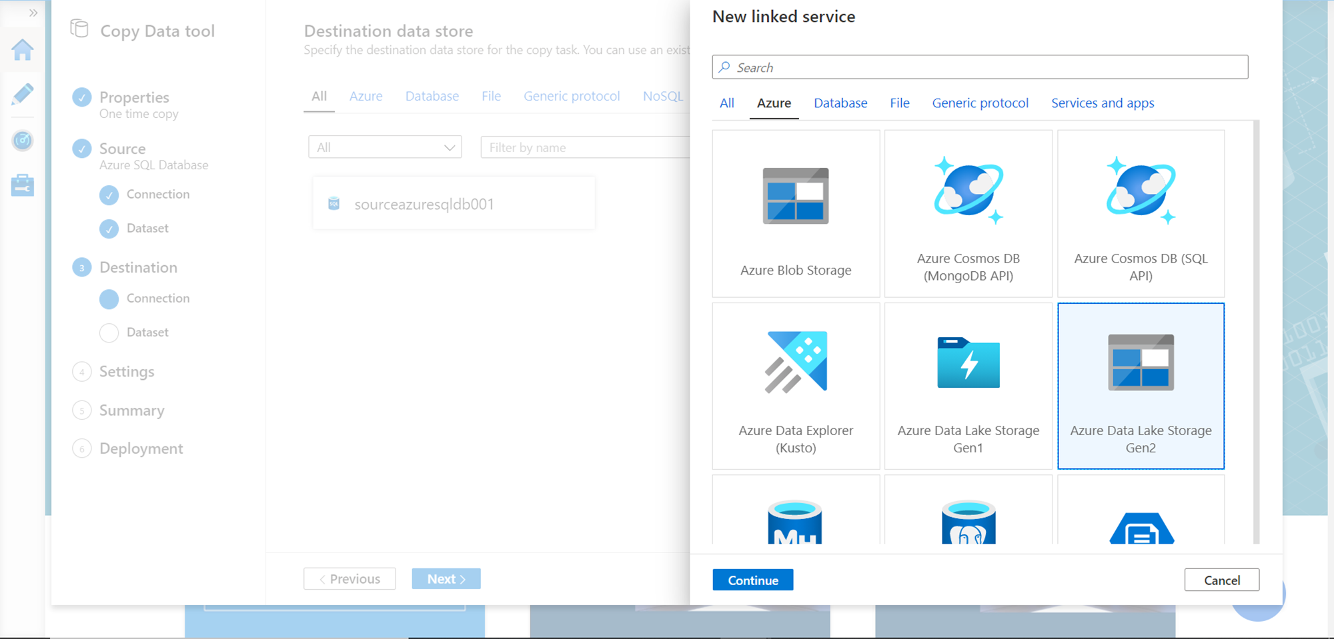Select Azure Data Lake Storage Gen1 icon
Screen dimensions: 1334x639
click(x=968, y=362)
